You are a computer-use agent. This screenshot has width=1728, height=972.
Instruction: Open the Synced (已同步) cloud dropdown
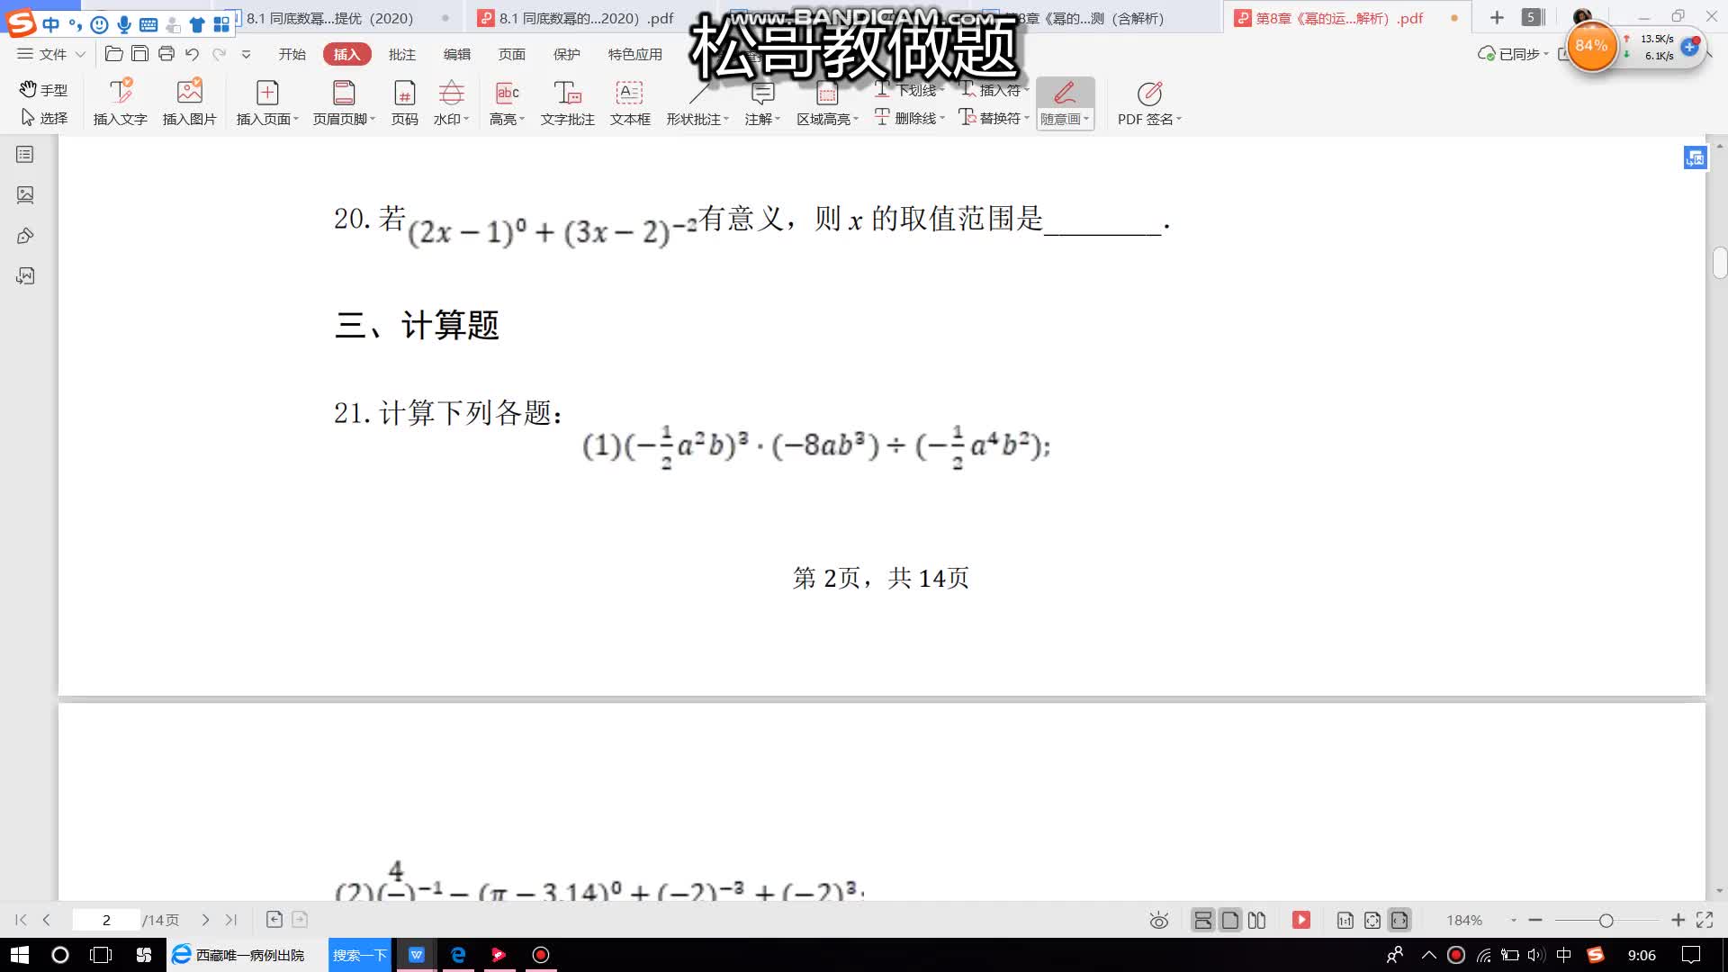pyautogui.click(x=1546, y=54)
